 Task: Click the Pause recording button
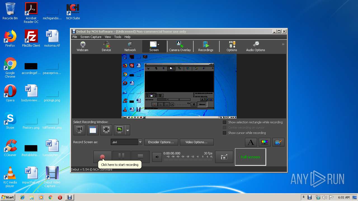point(121,157)
